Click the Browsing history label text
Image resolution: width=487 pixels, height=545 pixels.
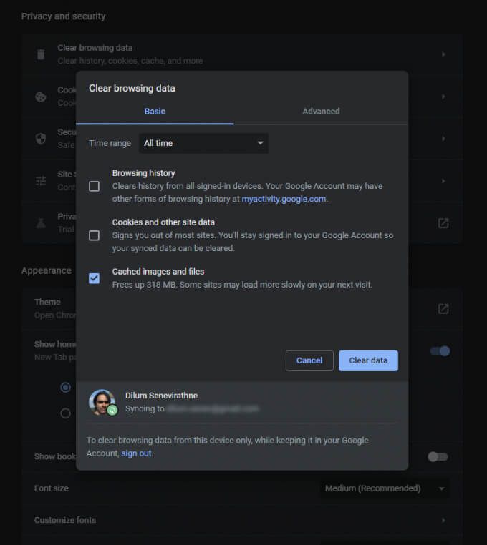tap(143, 173)
